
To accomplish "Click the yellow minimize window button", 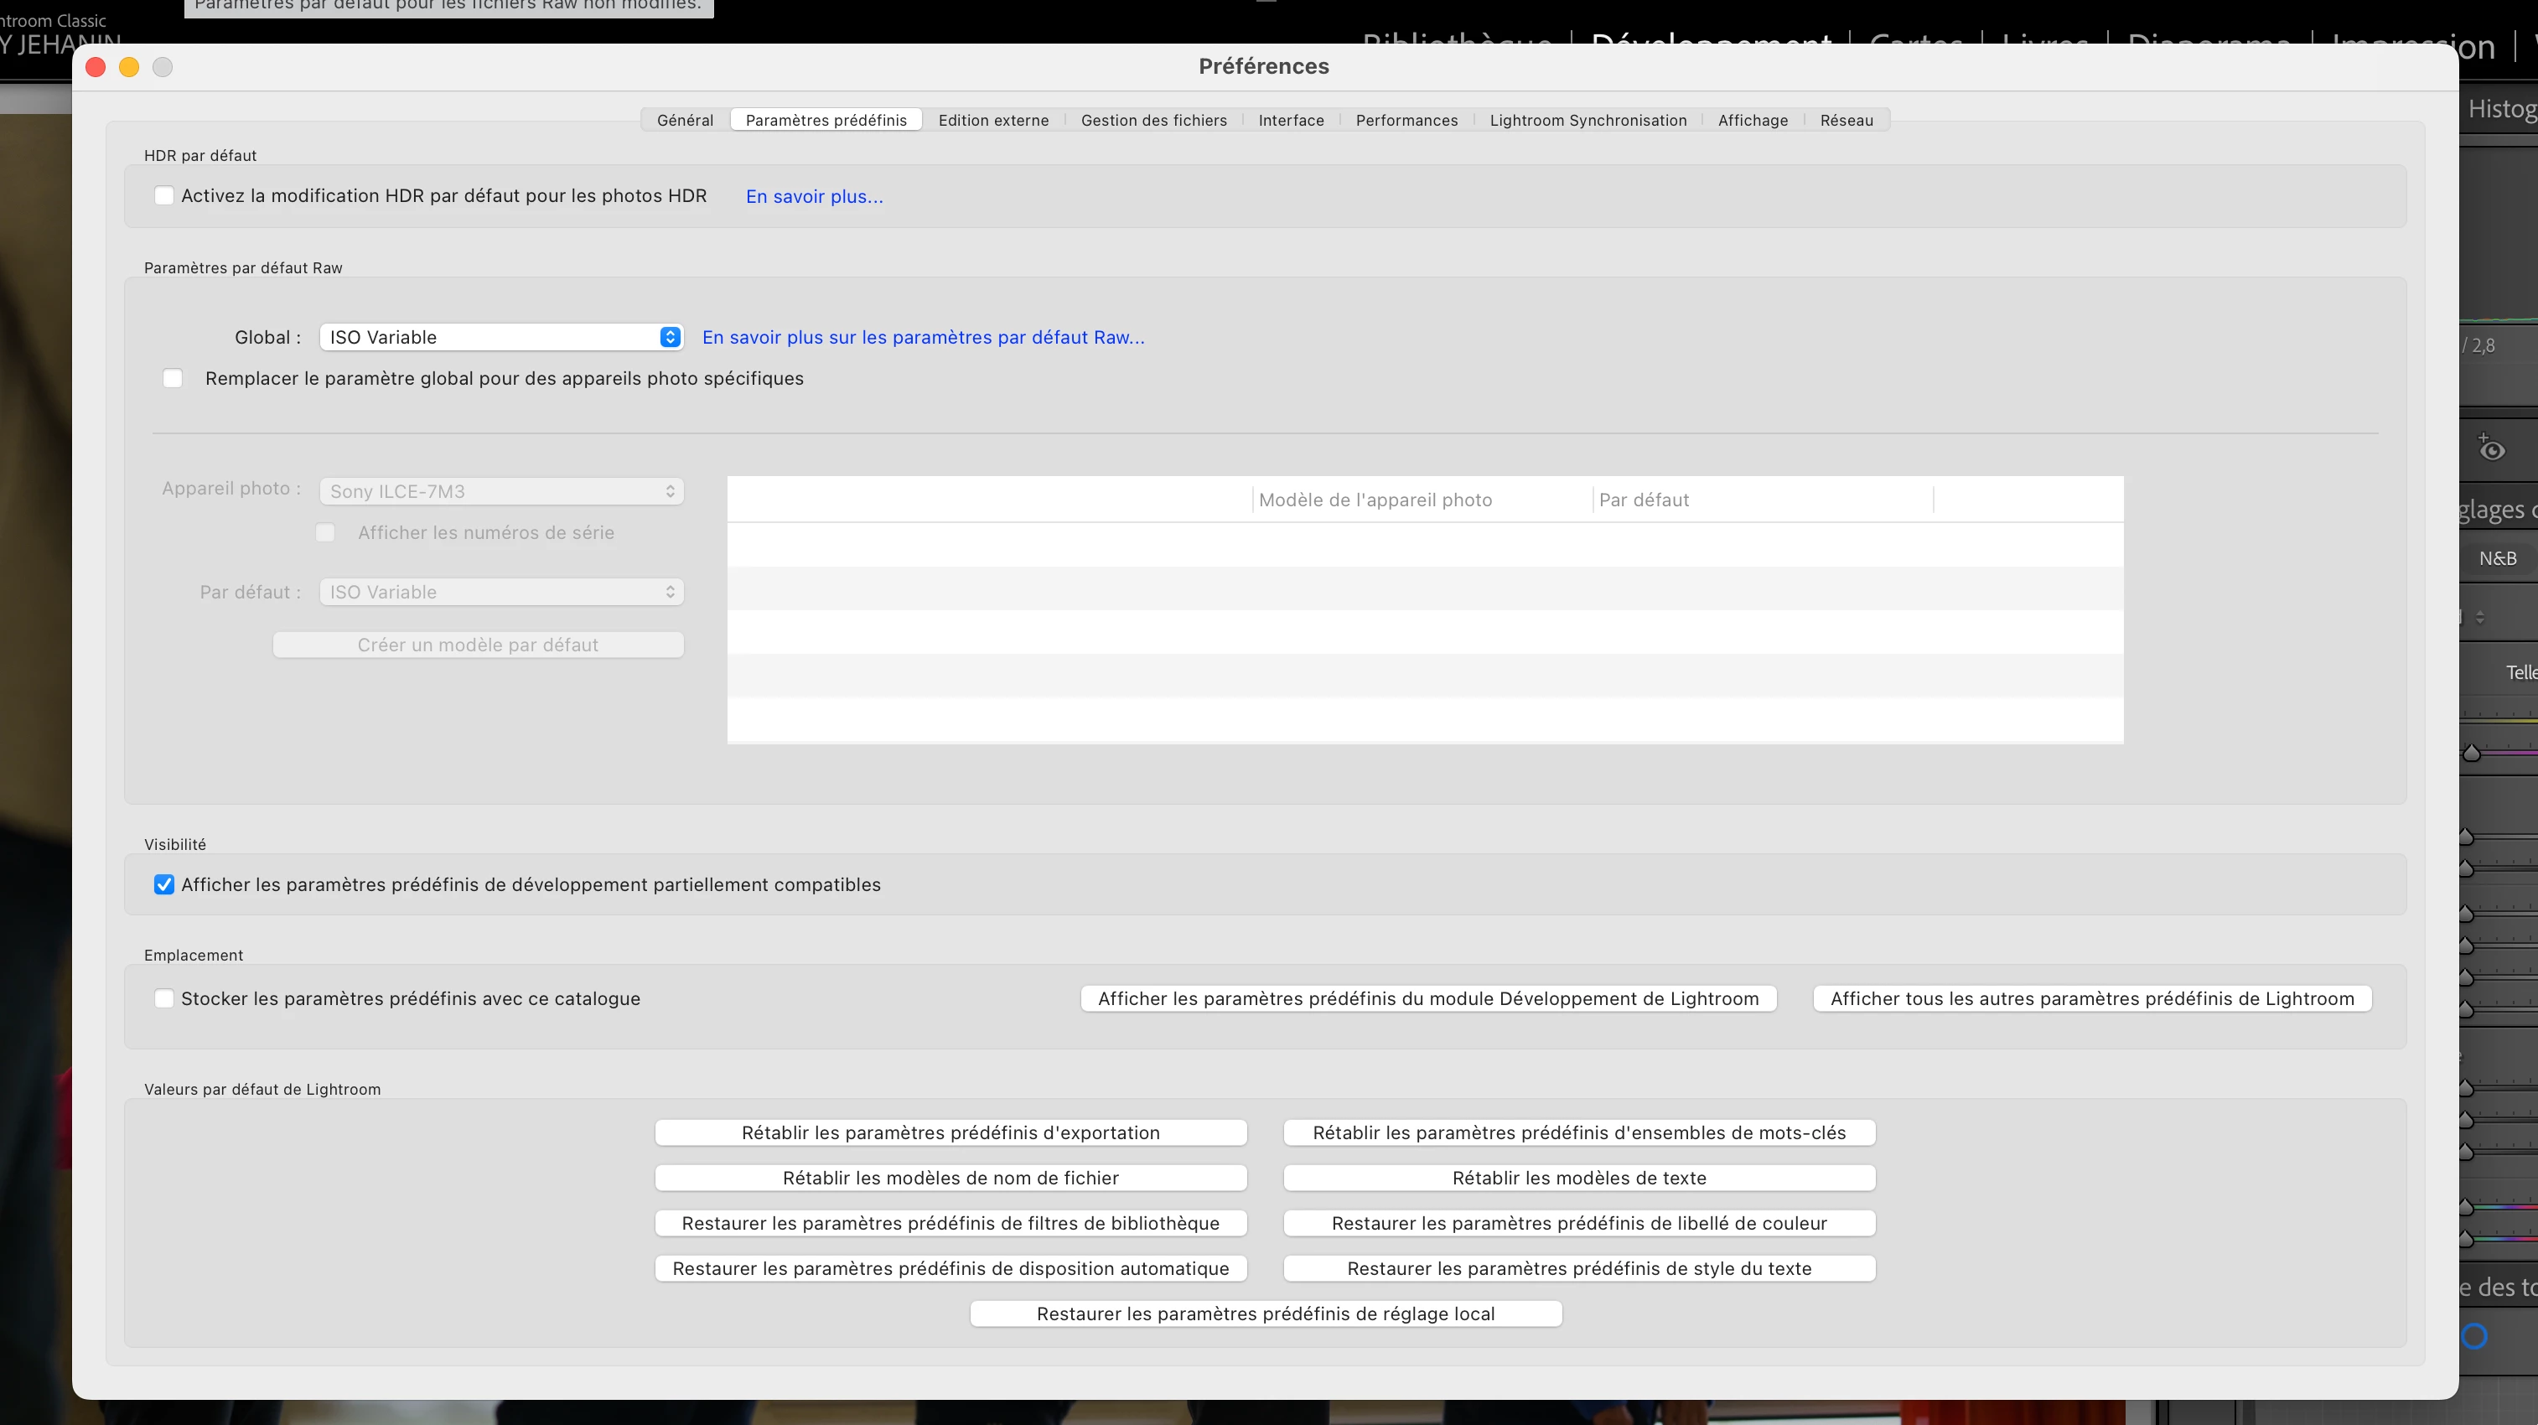I will click(x=129, y=67).
